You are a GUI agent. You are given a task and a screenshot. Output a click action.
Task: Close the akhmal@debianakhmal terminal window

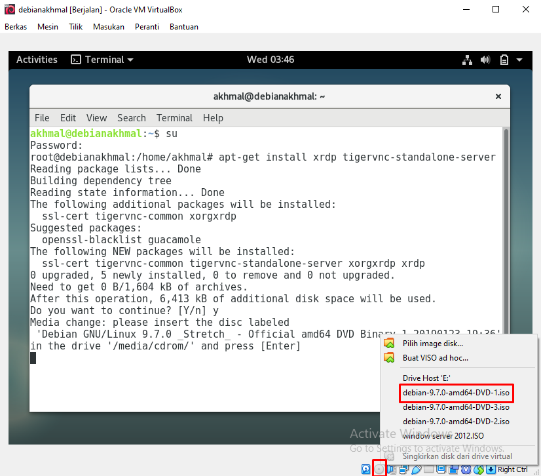tap(498, 96)
